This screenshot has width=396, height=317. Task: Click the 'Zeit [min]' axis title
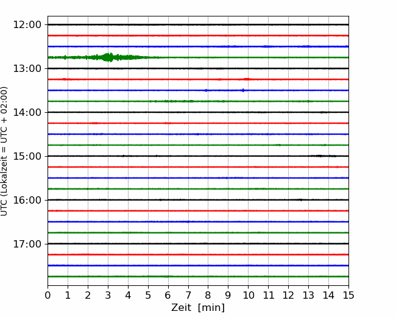click(x=198, y=308)
